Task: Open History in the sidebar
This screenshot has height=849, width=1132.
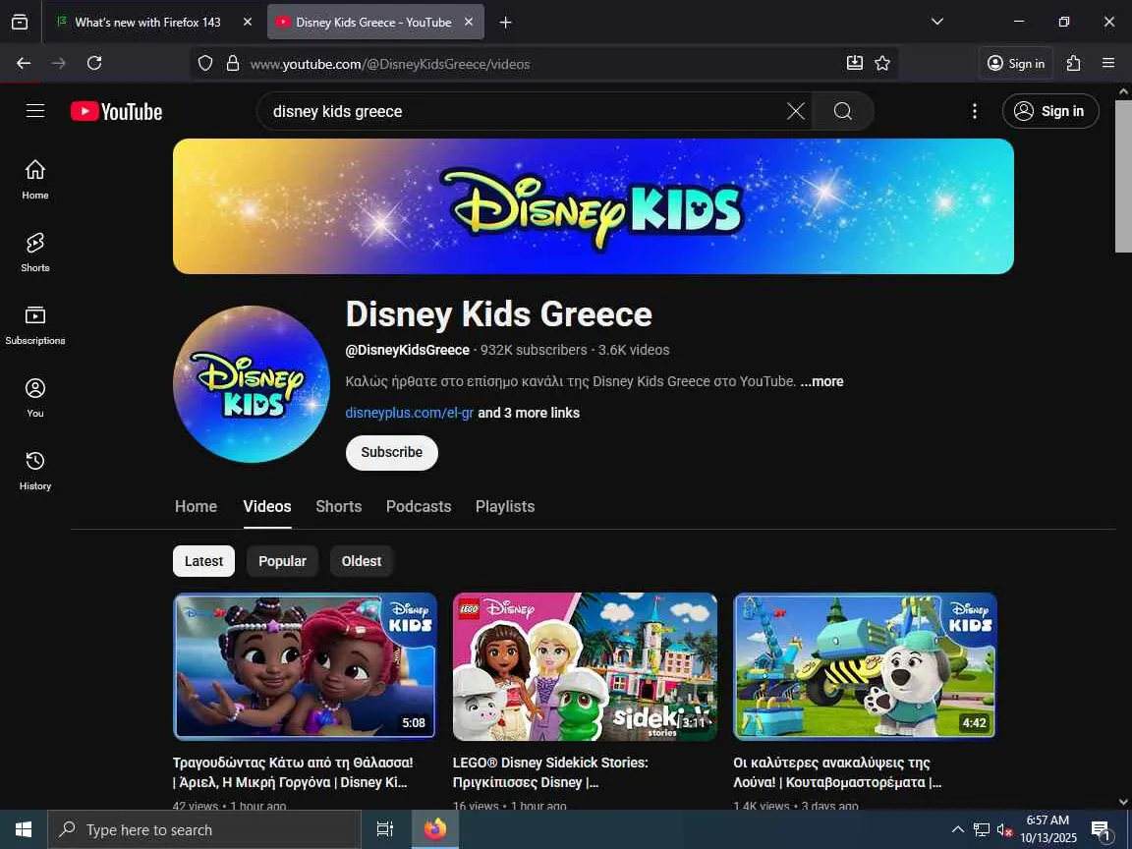Action: click(35, 471)
